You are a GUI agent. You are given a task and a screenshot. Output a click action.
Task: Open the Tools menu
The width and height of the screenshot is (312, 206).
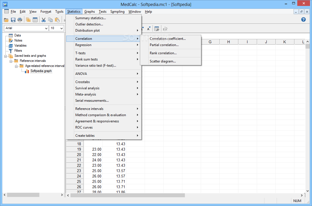click(x=59, y=12)
